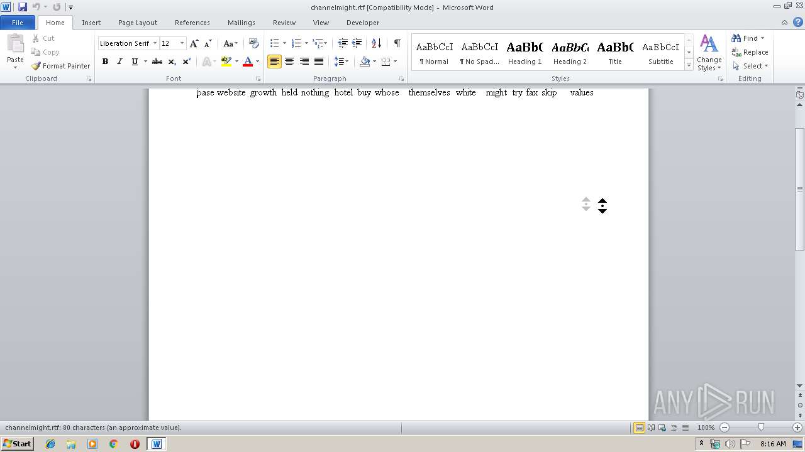This screenshot has width=805, height=452.
Task: Copy selection to clipboard
Action: [x=45, y=52]
